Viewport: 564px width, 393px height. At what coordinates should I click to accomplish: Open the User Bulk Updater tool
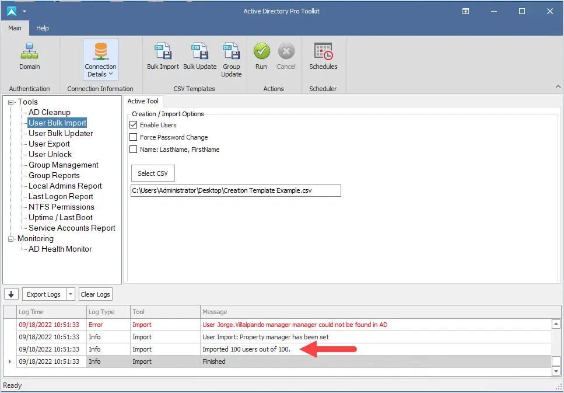61,133
